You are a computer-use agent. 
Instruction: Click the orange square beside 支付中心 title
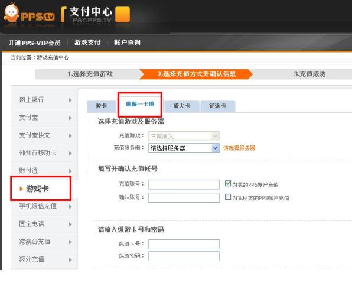122,14
